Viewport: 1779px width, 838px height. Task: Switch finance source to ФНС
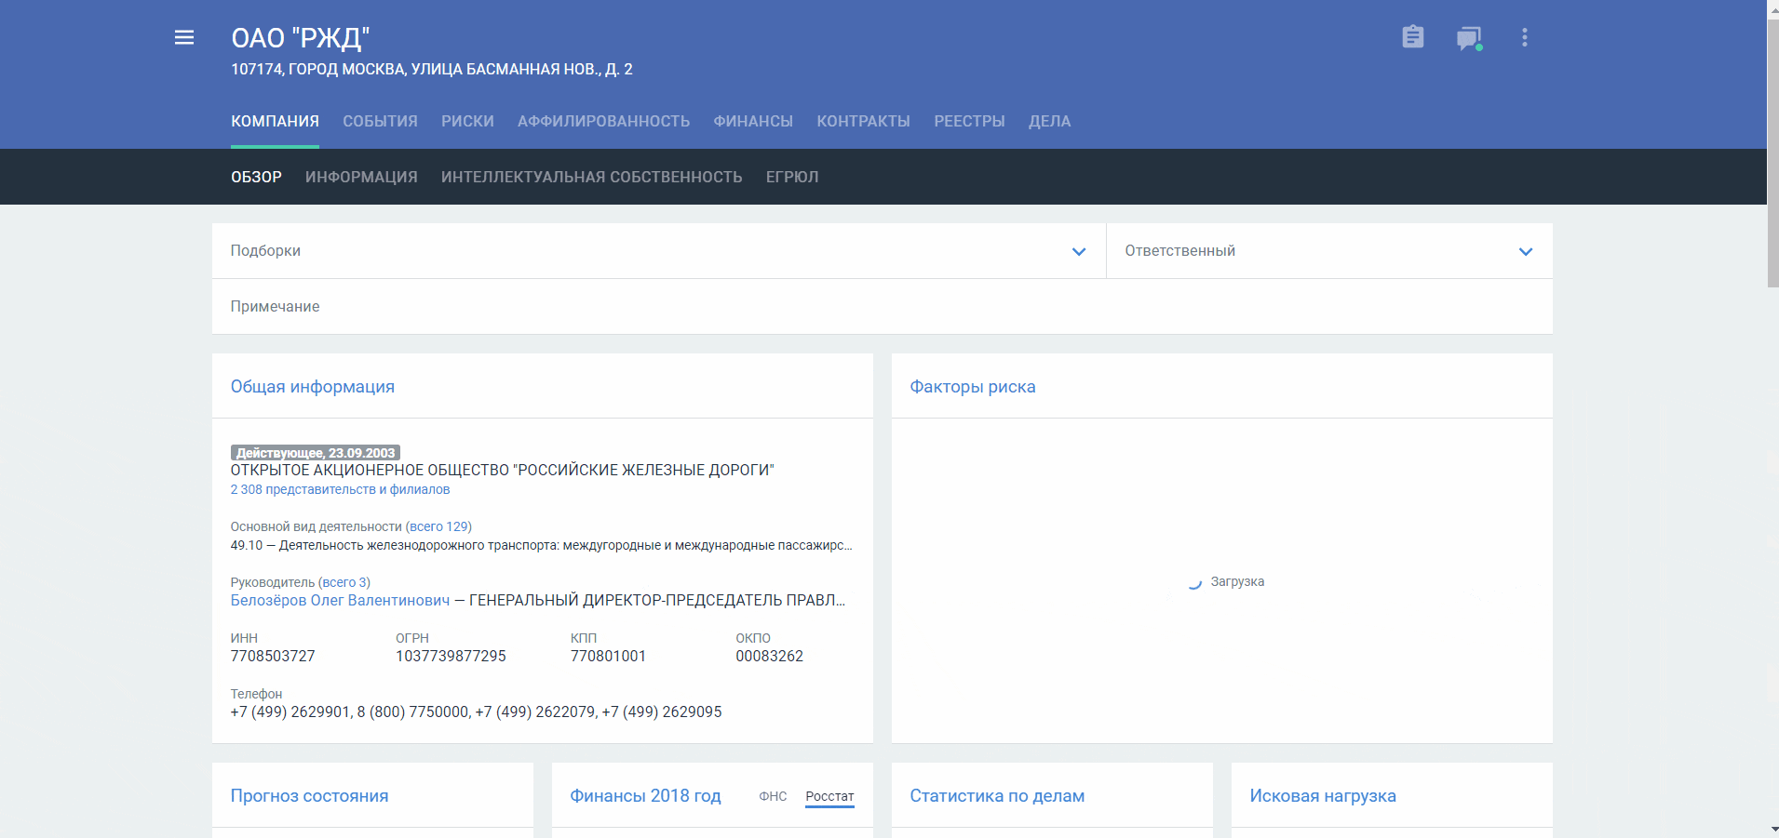[x=773, y=796]
